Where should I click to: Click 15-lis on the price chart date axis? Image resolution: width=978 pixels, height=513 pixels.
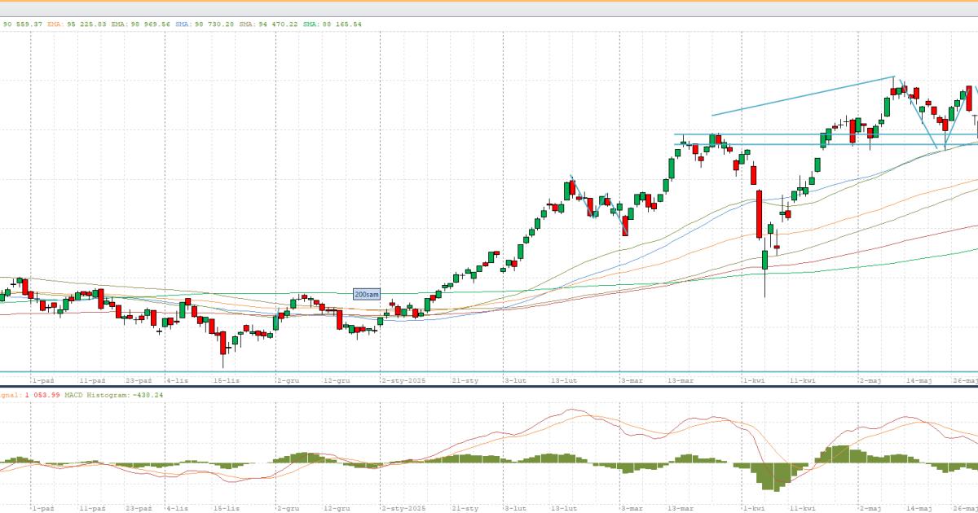click(x=227, y=380)
